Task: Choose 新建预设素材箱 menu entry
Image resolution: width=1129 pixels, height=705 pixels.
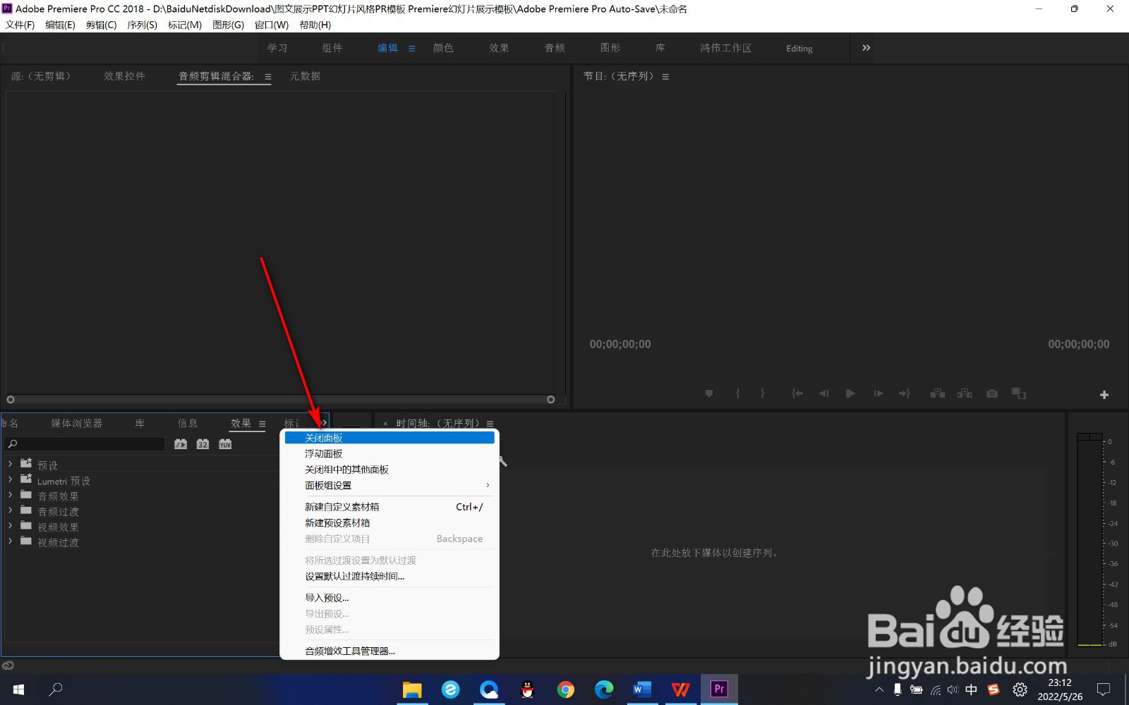Action: pyautogui.click(x=390, y=523)
